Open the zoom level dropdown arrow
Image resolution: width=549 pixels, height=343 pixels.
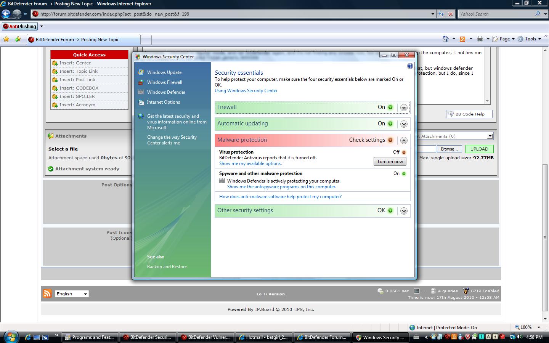pyautogui.click(x=539, y=327)
